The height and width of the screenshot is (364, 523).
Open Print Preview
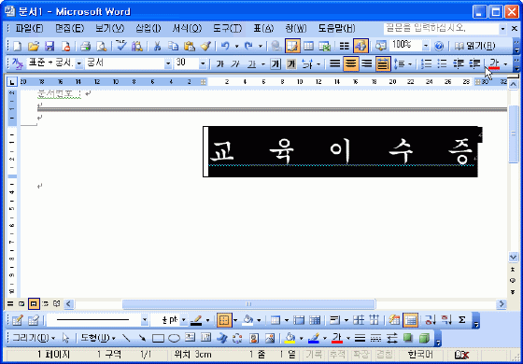tap(102, 46)
